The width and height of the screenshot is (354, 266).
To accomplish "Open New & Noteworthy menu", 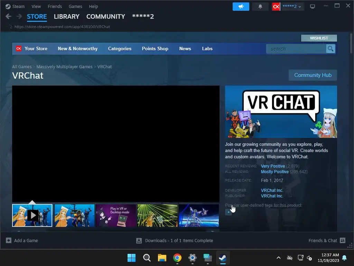I will coord(78,48).
